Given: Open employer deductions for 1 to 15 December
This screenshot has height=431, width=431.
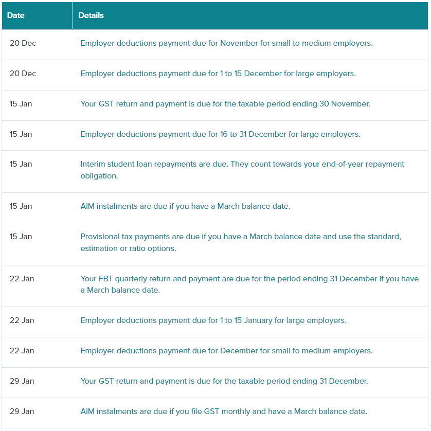Looking at the screenshot, I should [x=218, y=74].
